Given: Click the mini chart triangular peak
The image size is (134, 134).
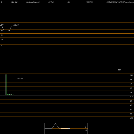Looking at the screenshot, I should coord(55,126).
